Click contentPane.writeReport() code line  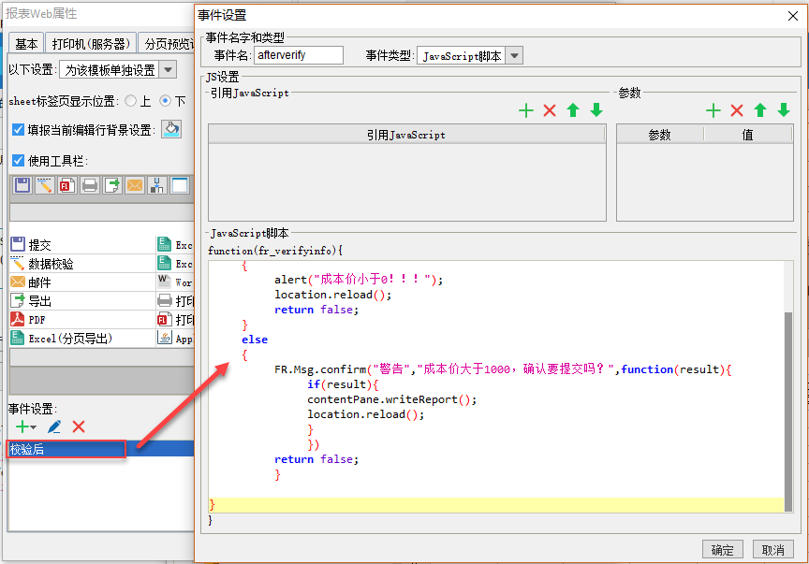(391, 399)
